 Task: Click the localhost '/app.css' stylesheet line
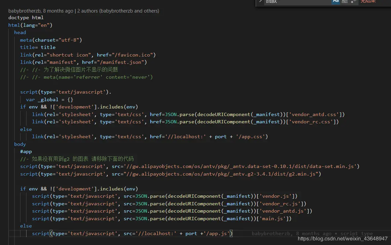[150, 137]
